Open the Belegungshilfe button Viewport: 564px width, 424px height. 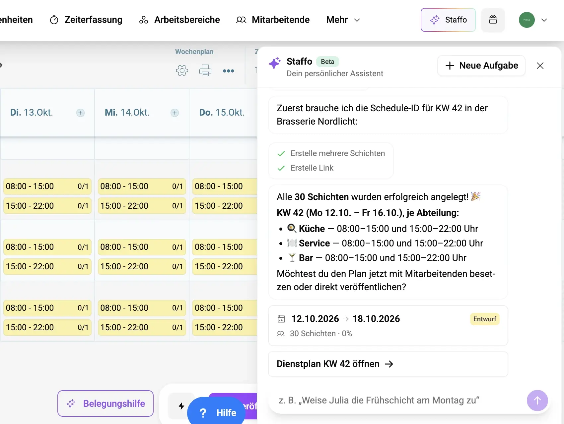coord(106,403)
